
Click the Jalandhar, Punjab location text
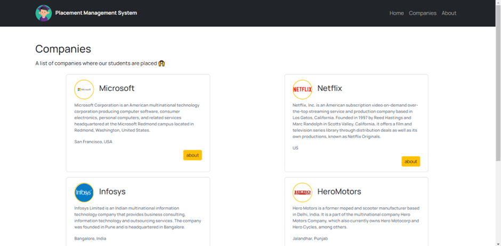[310, 239]
